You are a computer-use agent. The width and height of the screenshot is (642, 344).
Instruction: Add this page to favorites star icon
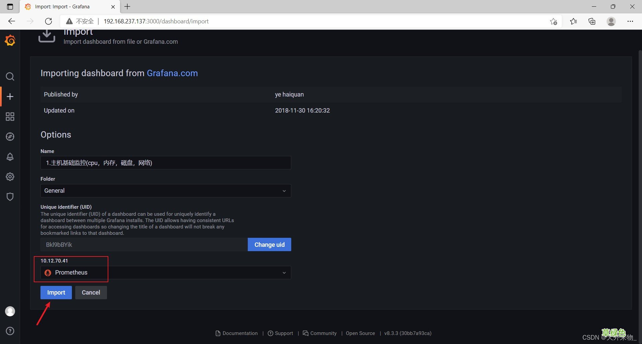click(x=553, y=21)
